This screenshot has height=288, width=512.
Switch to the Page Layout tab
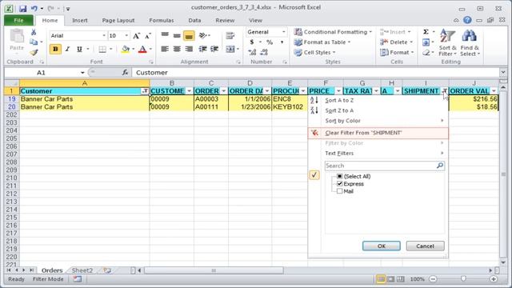click(x=118, y=20)
